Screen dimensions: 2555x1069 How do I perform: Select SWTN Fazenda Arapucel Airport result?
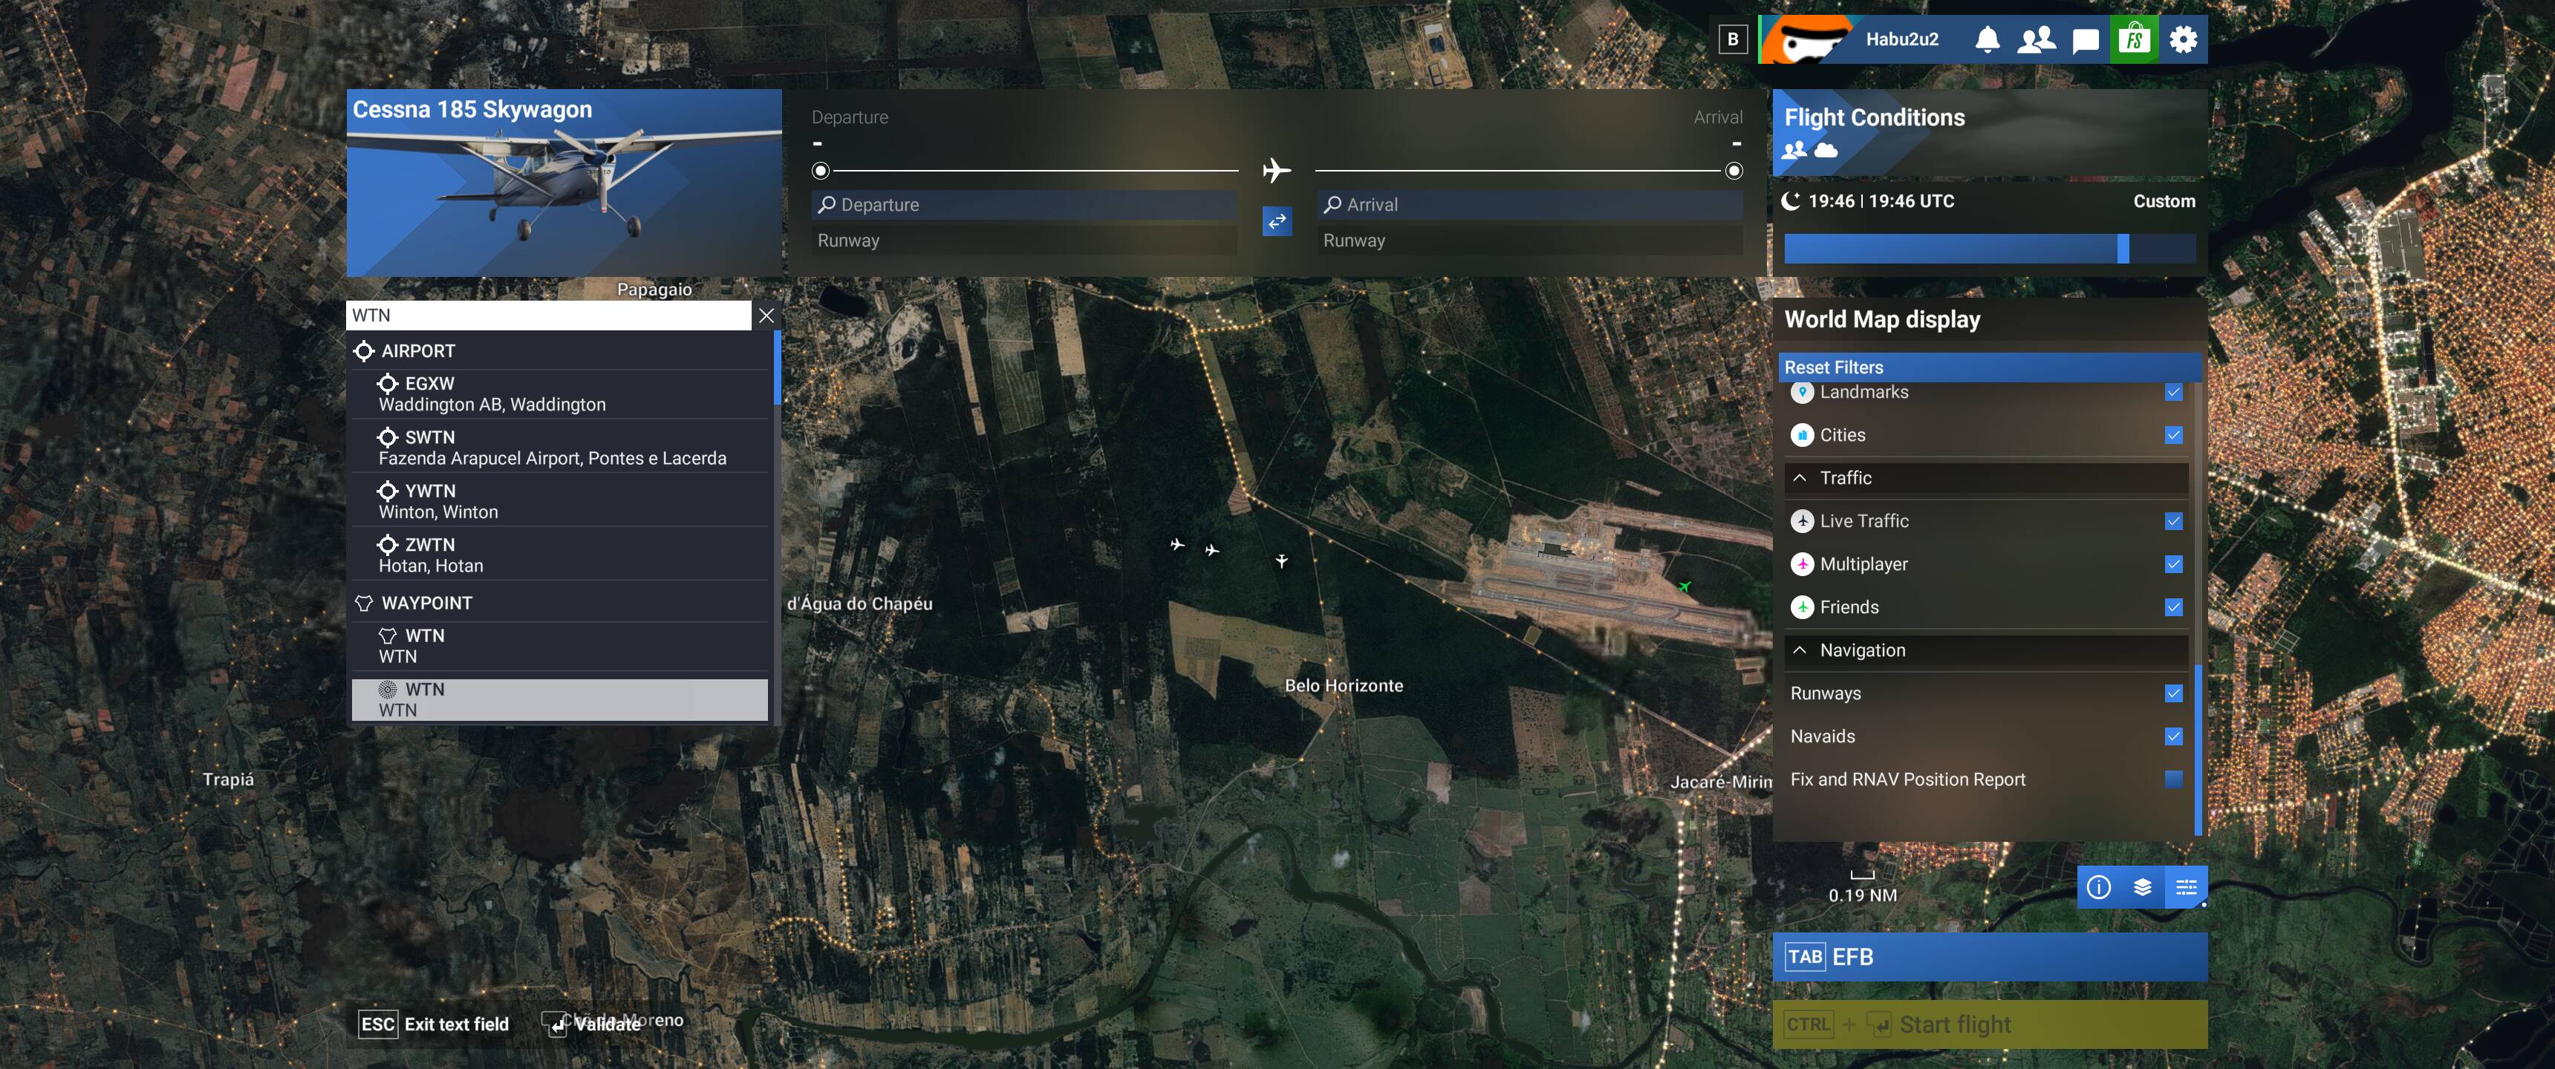point(559,447)
